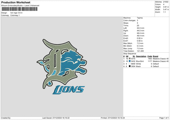Click the 'Max Stitch:' value 7.0 mm

coord(140,43)
